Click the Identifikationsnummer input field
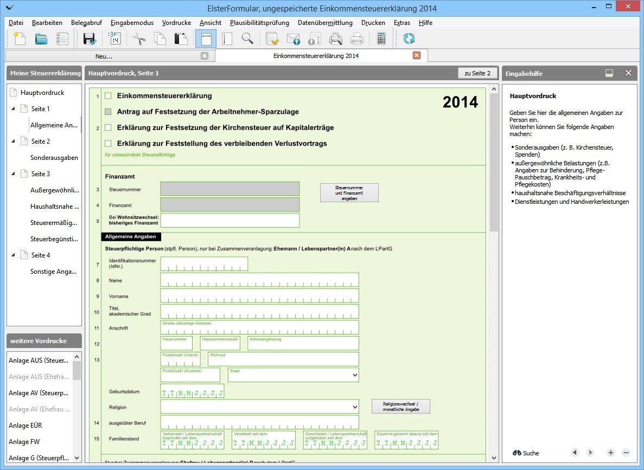 [x=204, y=264]
